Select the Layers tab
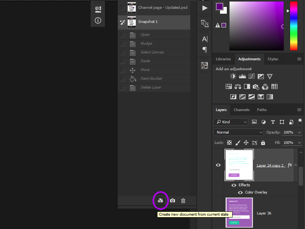Screen dimensions: 305x229 point(221,110)
